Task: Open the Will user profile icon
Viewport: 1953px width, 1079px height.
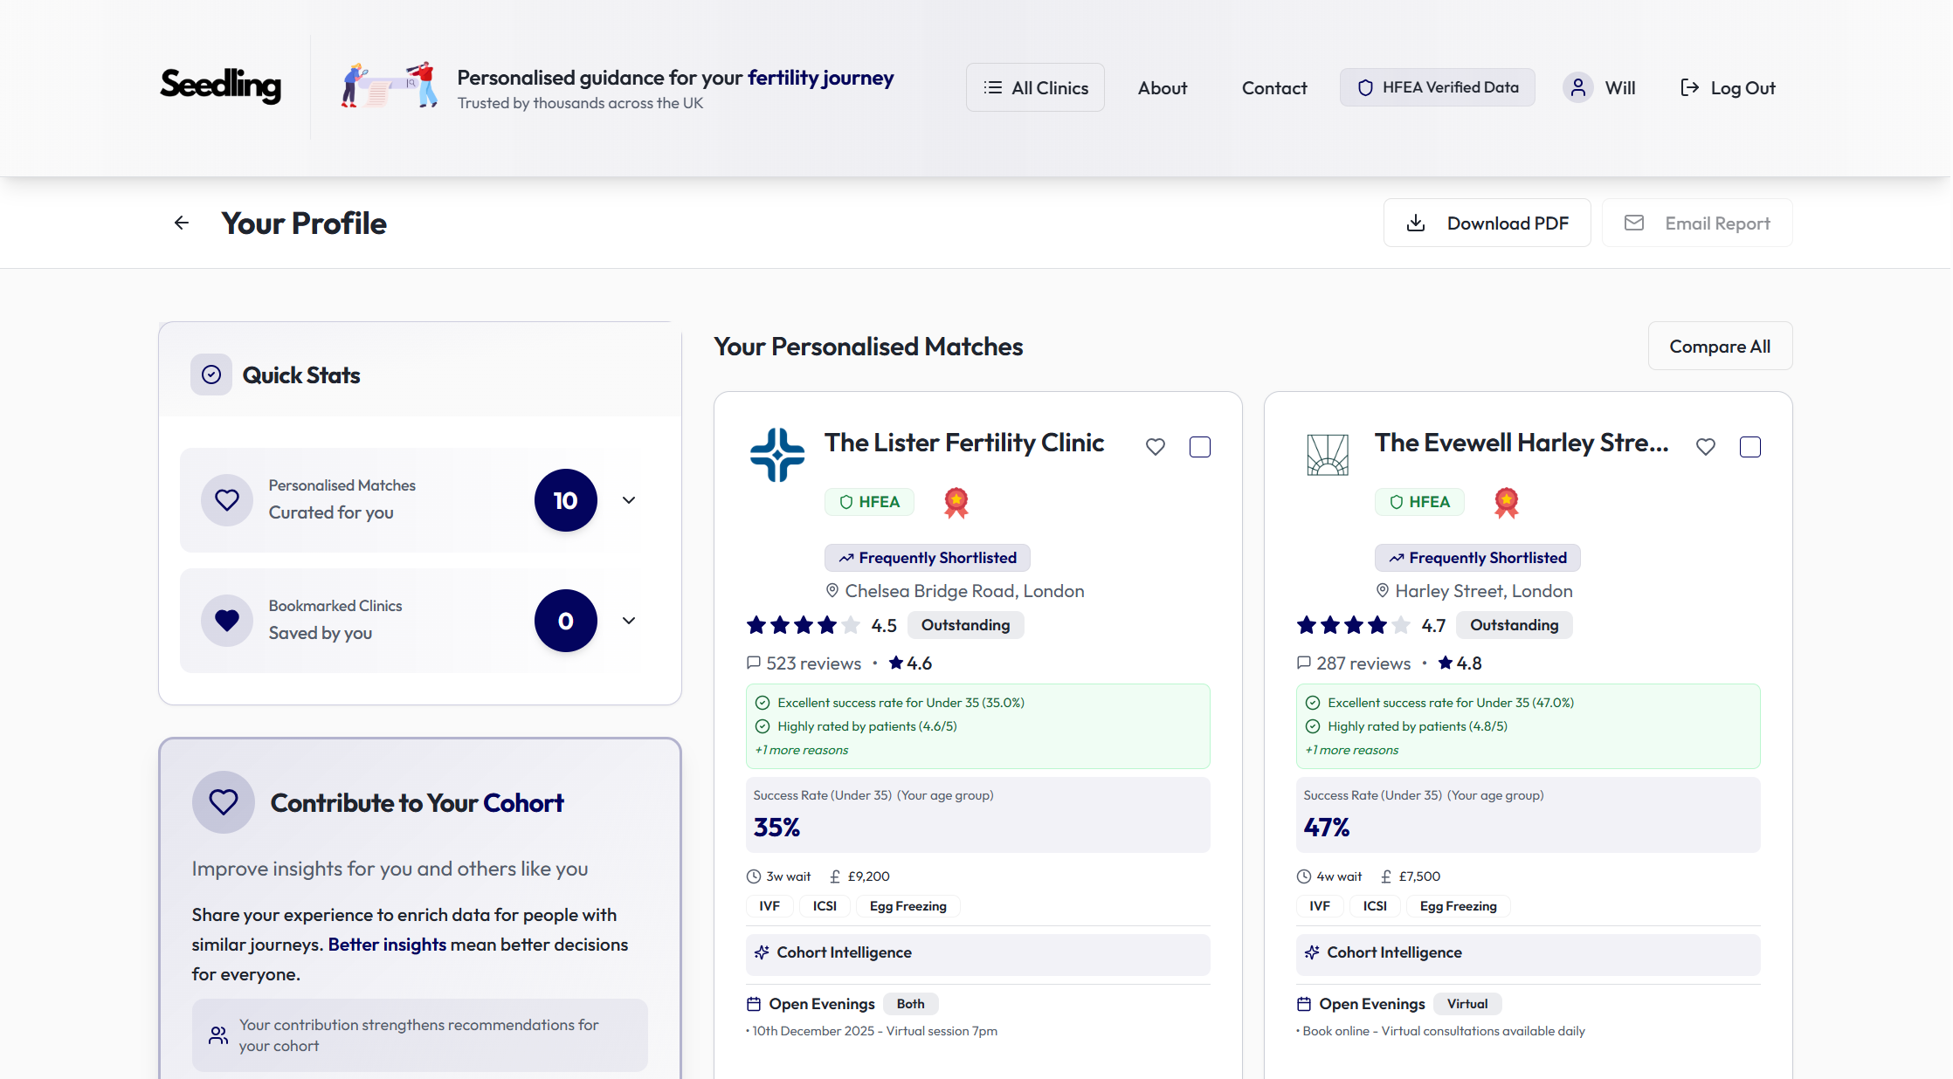Action: pyautogui.click(x=1577, y=87)
